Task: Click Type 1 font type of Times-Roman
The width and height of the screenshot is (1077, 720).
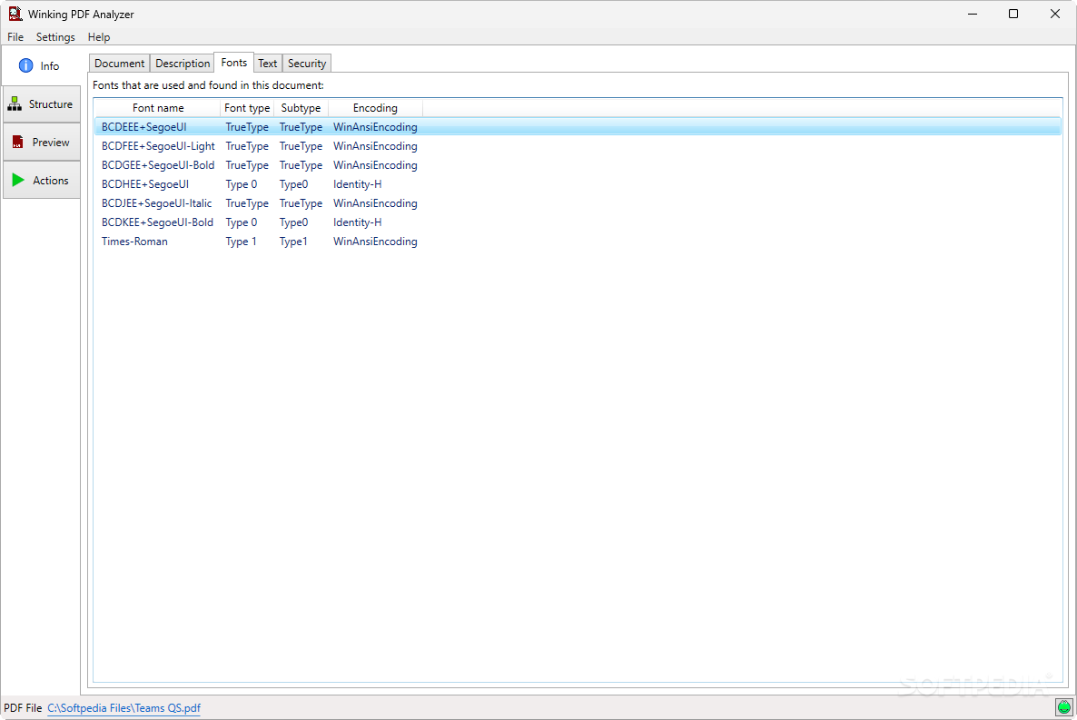Action: tap(241, 242)
